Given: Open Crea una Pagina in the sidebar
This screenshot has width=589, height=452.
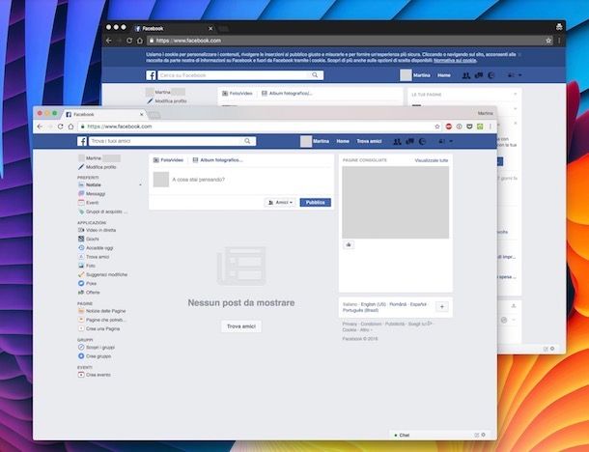Looking at the screenshot, I should [98, 328].
